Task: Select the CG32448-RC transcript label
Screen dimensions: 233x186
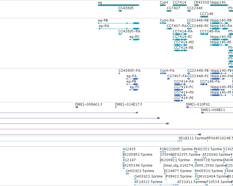Action: (198, 26)
